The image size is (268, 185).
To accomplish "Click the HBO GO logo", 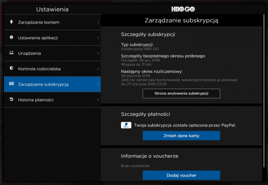I will click(x=183, y=9).
